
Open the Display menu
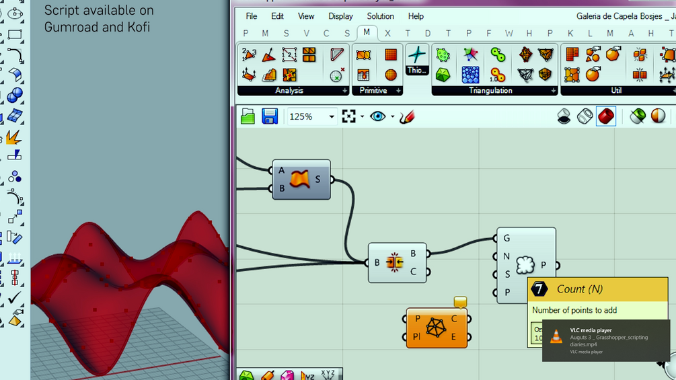coord(340,16)
